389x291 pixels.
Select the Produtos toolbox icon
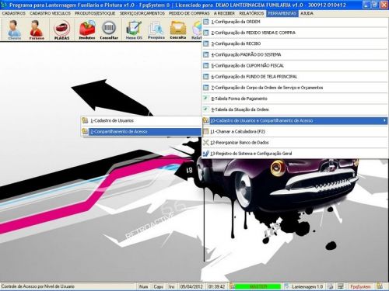point(87,29)
